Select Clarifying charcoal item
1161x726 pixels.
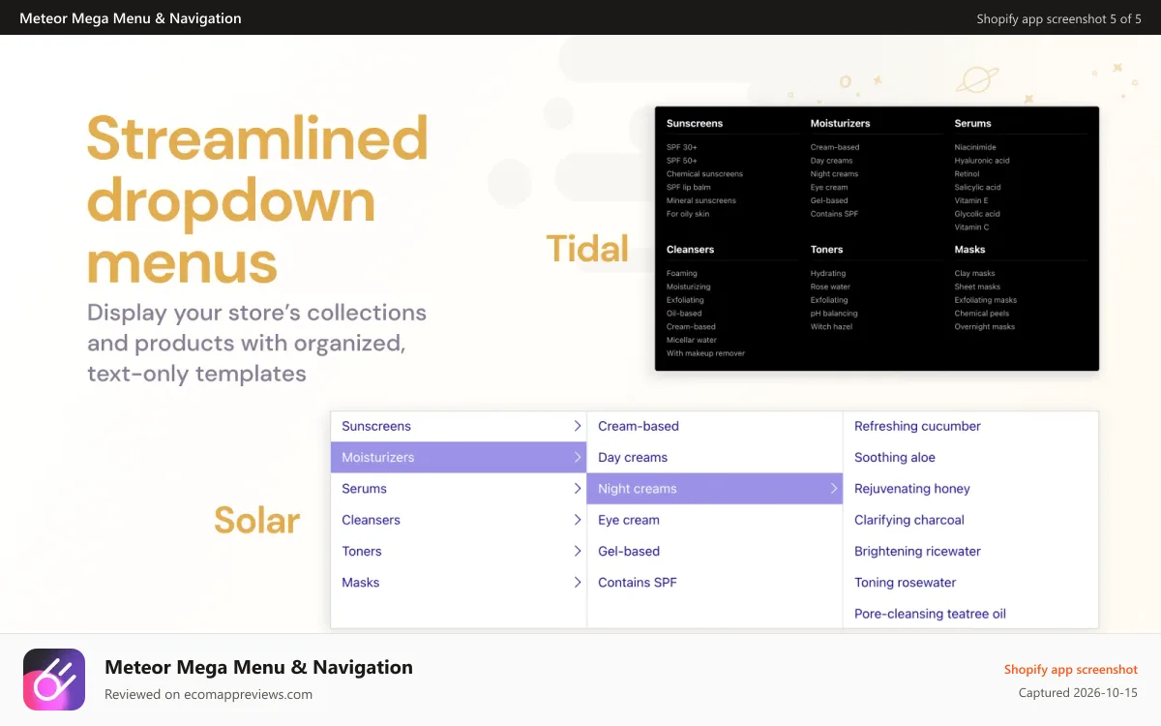click(x=909, y=520)
